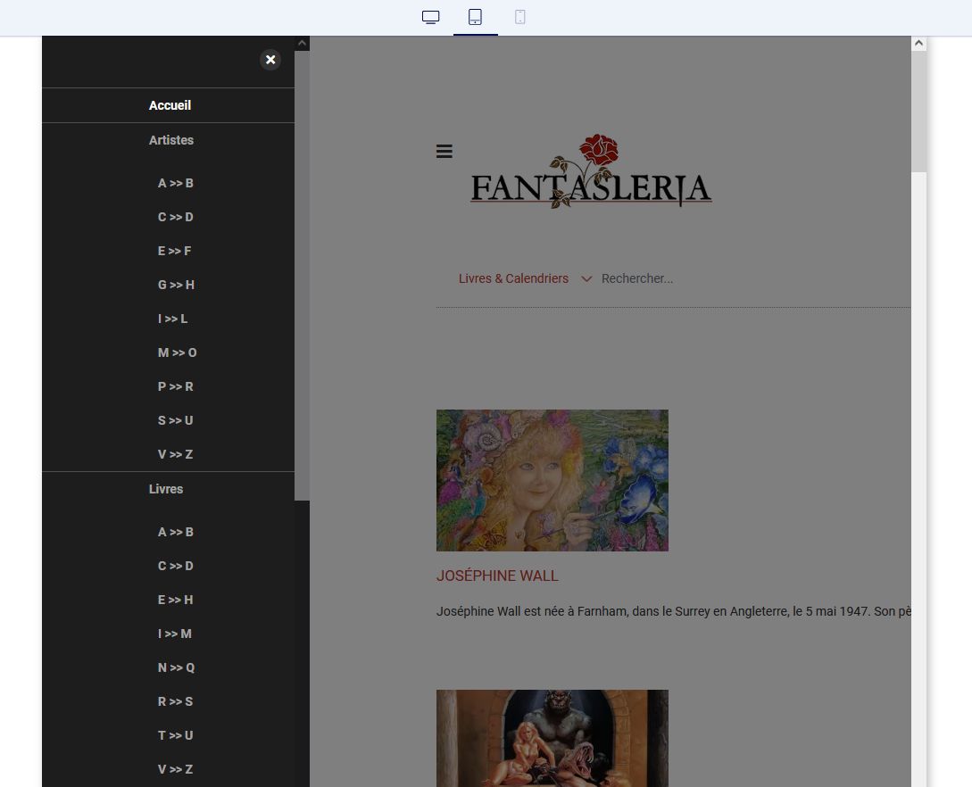
Task: Choose G >> H under Artistes
Action: [x=176, y=285]
